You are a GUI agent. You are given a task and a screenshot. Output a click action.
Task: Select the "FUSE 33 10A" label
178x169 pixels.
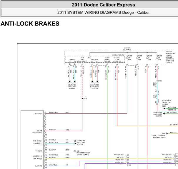click(x=160, y=58)
